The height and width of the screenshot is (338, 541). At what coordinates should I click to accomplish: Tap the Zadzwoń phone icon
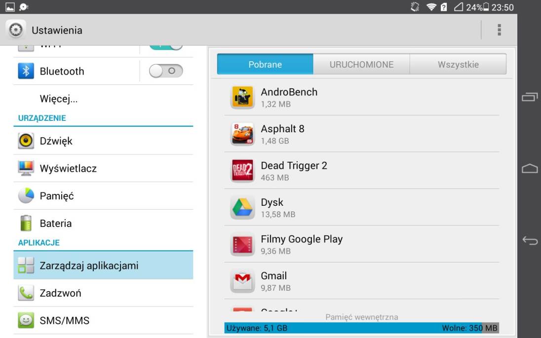[x=26, y=293]
